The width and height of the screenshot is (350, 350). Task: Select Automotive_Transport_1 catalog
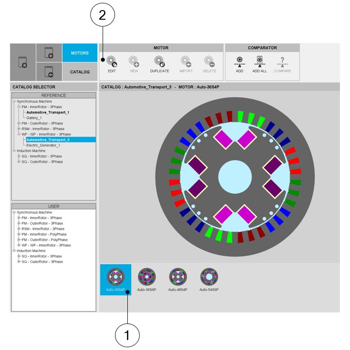pos(48,112)
